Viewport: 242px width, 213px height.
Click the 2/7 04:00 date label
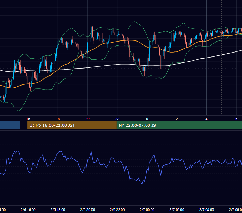pyautogui.click(x=206, y=209)
